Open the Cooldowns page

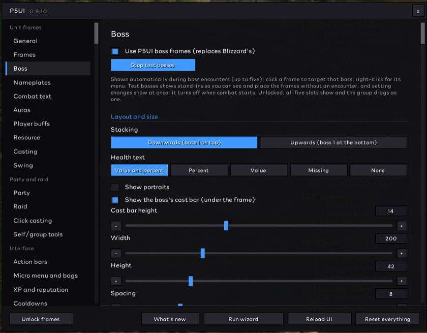click(48, 303)
